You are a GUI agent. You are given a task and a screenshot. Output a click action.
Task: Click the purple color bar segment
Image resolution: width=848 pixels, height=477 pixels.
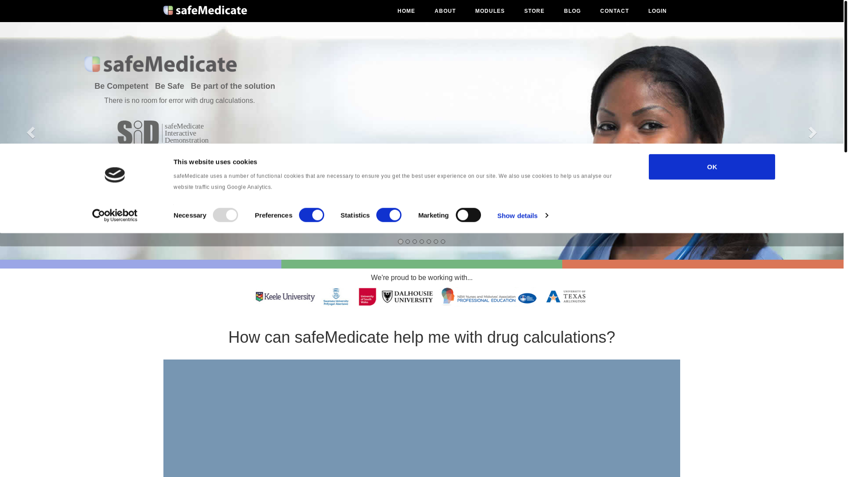(140, 264)
